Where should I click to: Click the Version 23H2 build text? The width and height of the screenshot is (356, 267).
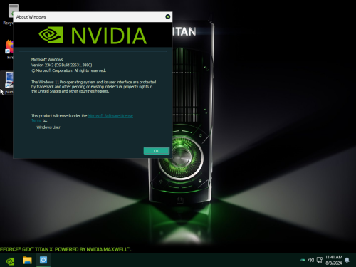click(61, 65)
